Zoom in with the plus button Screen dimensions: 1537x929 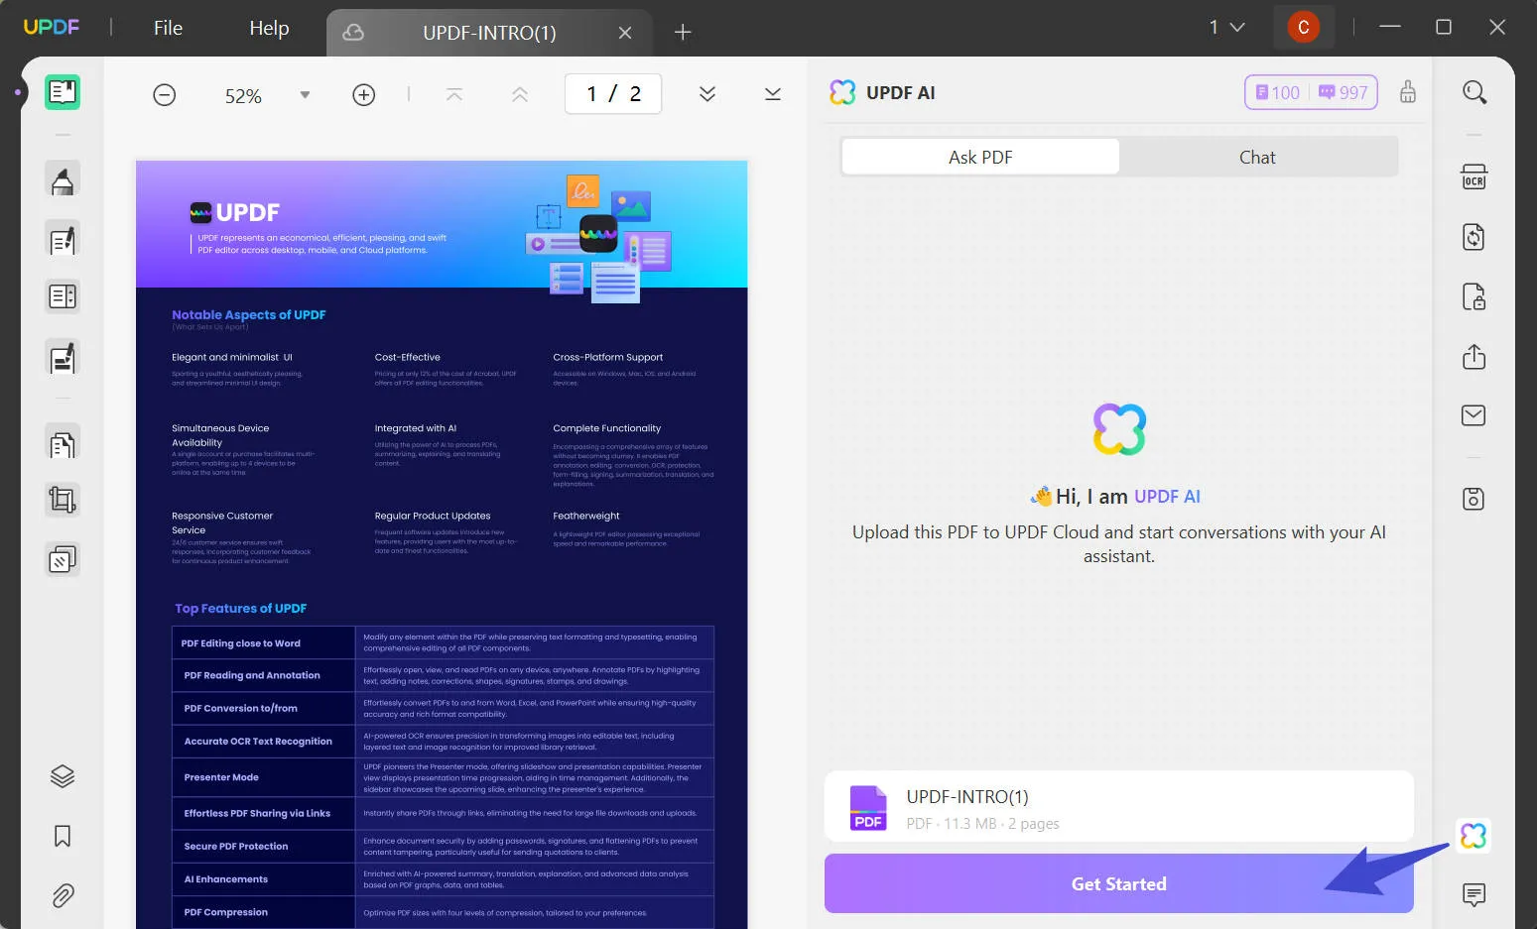(x=364, y=95)
